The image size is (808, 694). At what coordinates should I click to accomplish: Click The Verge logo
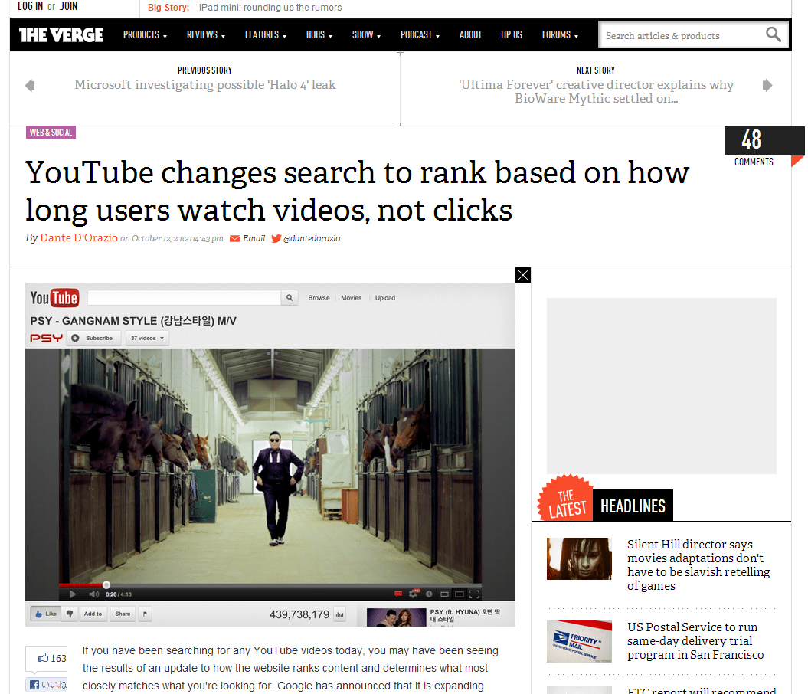click(61, 34)
